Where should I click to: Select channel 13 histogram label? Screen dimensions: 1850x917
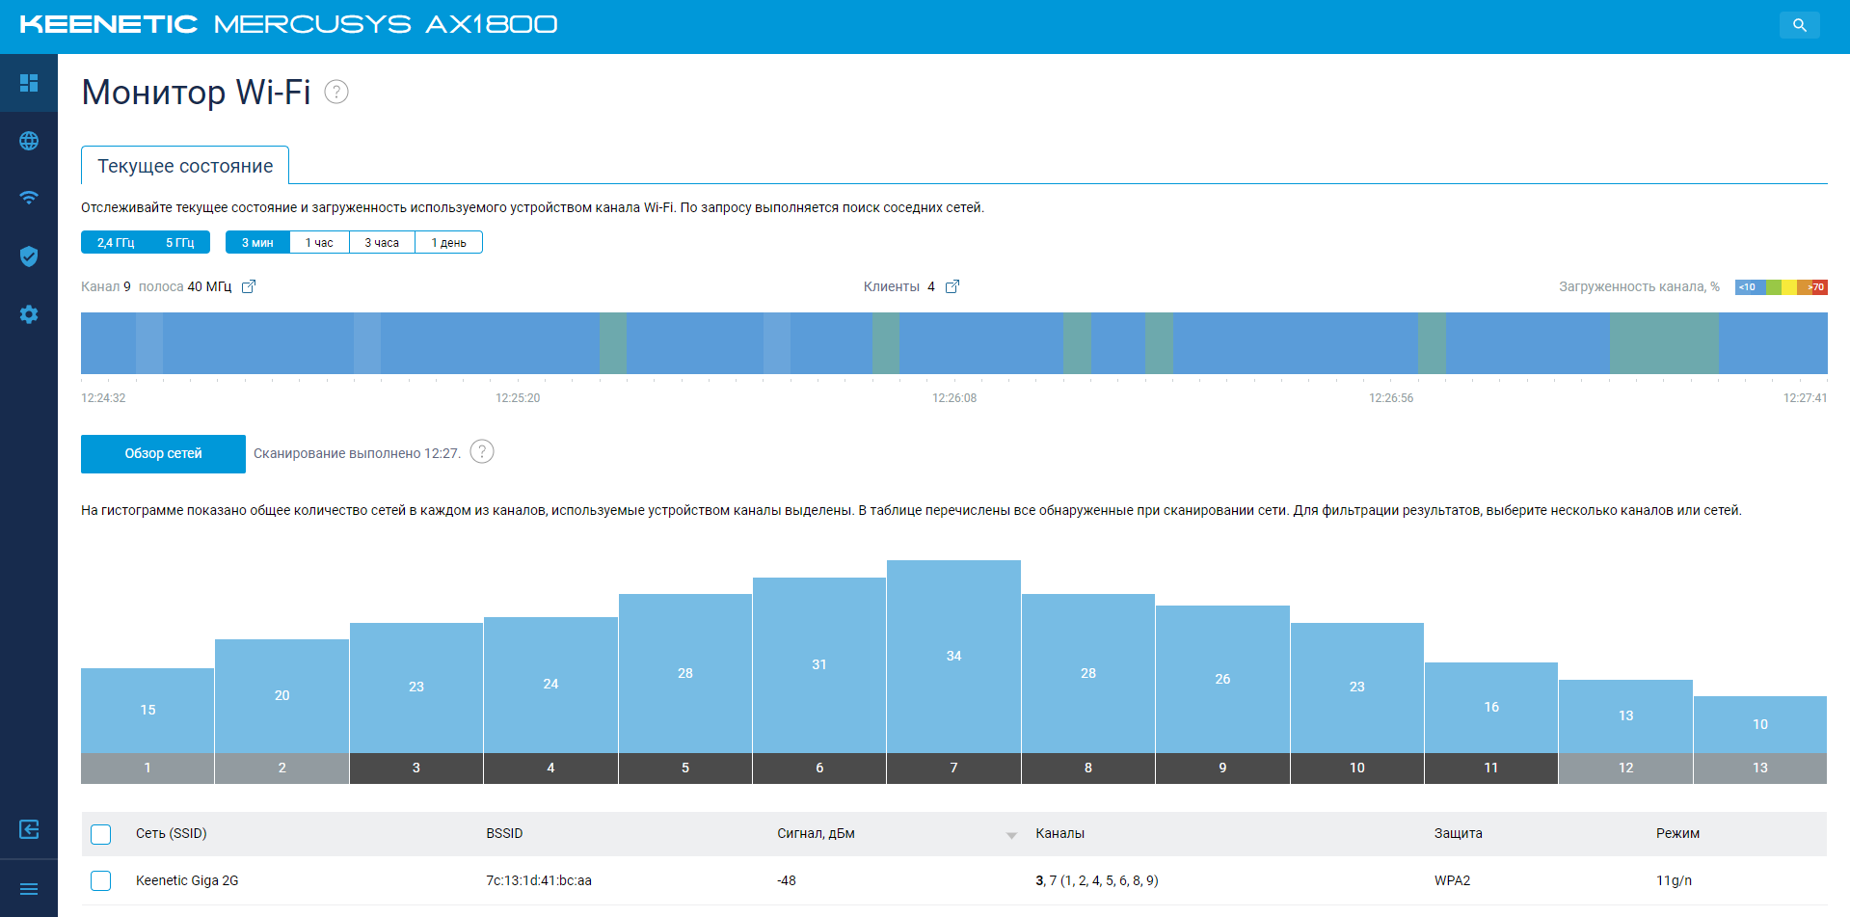tap(1760, 768)
